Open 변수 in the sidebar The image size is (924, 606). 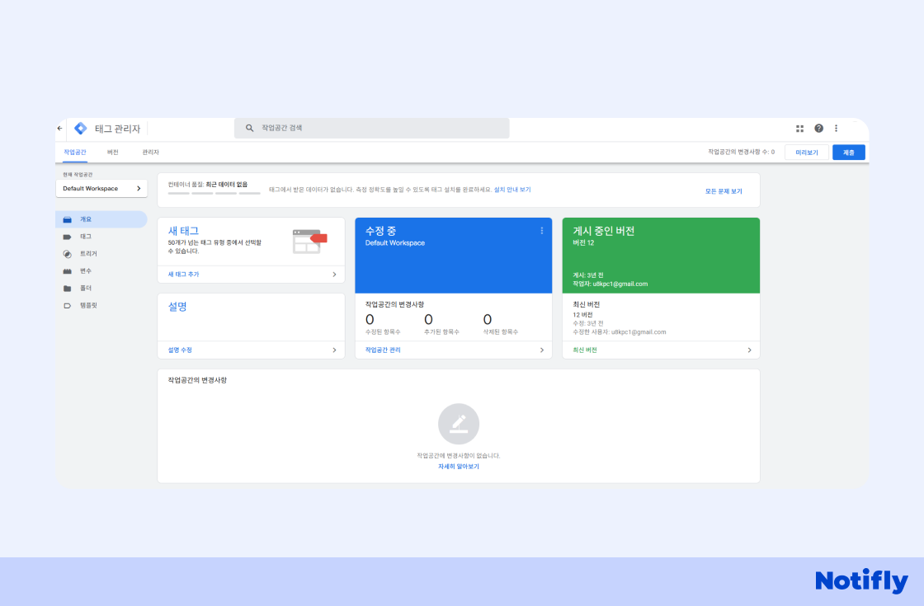point(86,271)
